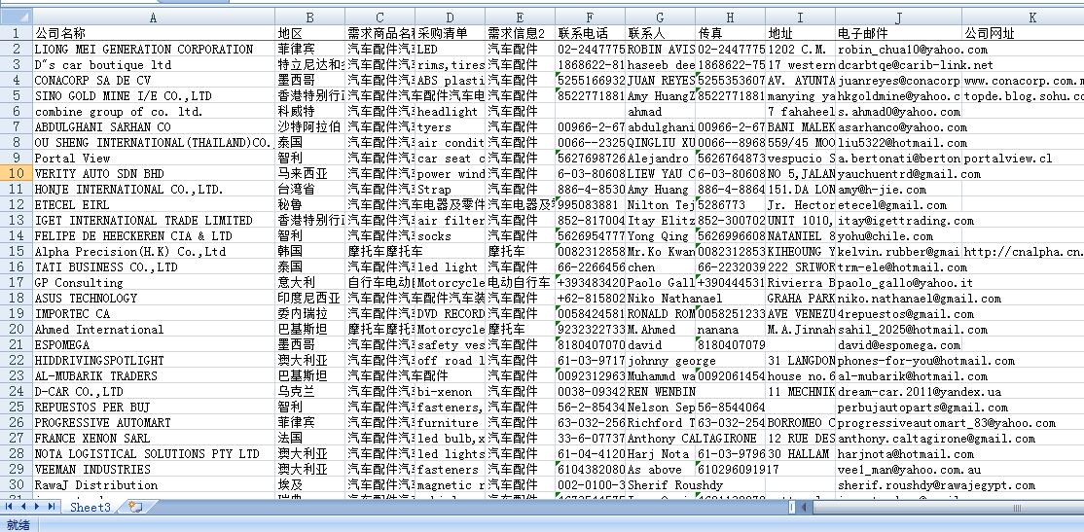The image size is (1084, 532).
Task: Click region cell 科威特
Action: 309,111
